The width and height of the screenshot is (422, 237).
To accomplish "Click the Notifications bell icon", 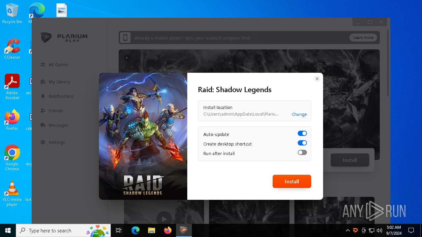I will (43, 96).
